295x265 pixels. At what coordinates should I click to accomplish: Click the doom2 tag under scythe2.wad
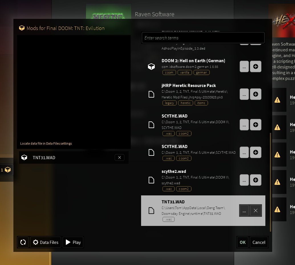(184, 189)
